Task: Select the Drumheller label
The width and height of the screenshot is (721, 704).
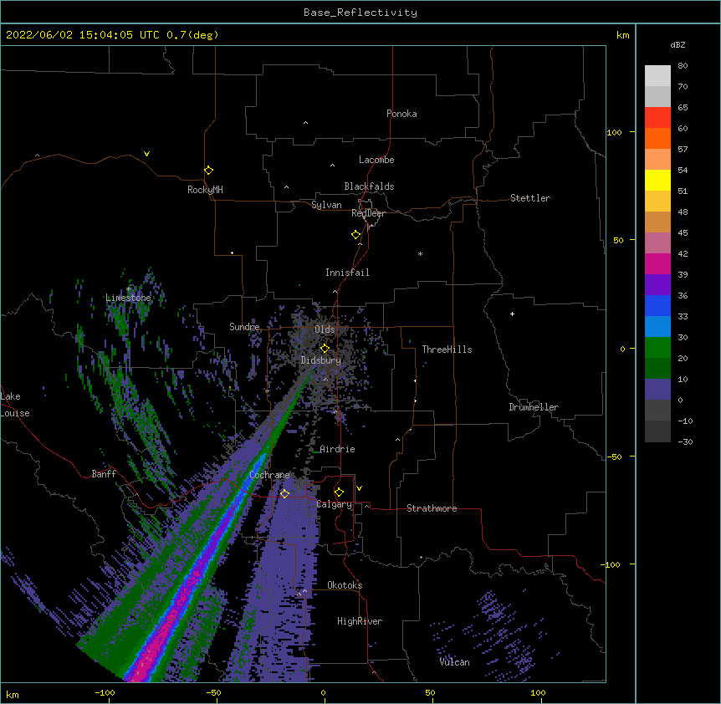Action: pos(534,407)
